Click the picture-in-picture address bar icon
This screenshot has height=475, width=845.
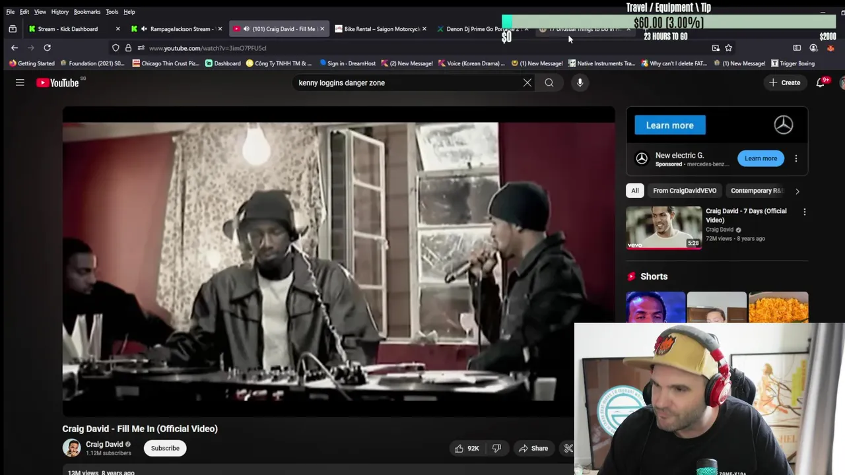pos(716,47)
